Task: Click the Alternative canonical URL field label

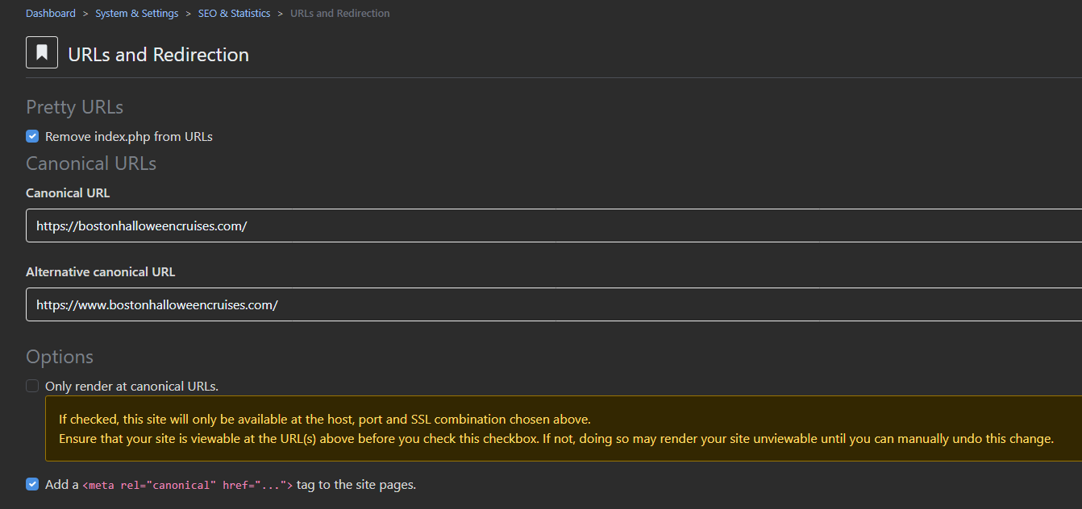Action: pyautogui.click(x=100, y=272)
